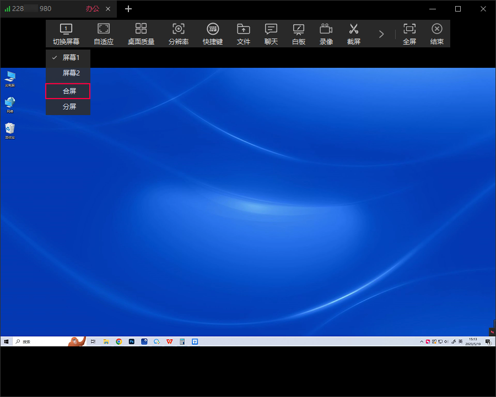Click the 自适应 fit-to-window icon
The image size is (496, 397).
pos(104,29)
